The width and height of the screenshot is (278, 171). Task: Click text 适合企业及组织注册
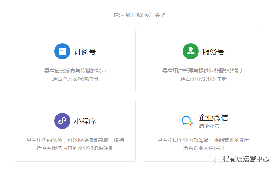pyautogui.click(x=204, y=79)
